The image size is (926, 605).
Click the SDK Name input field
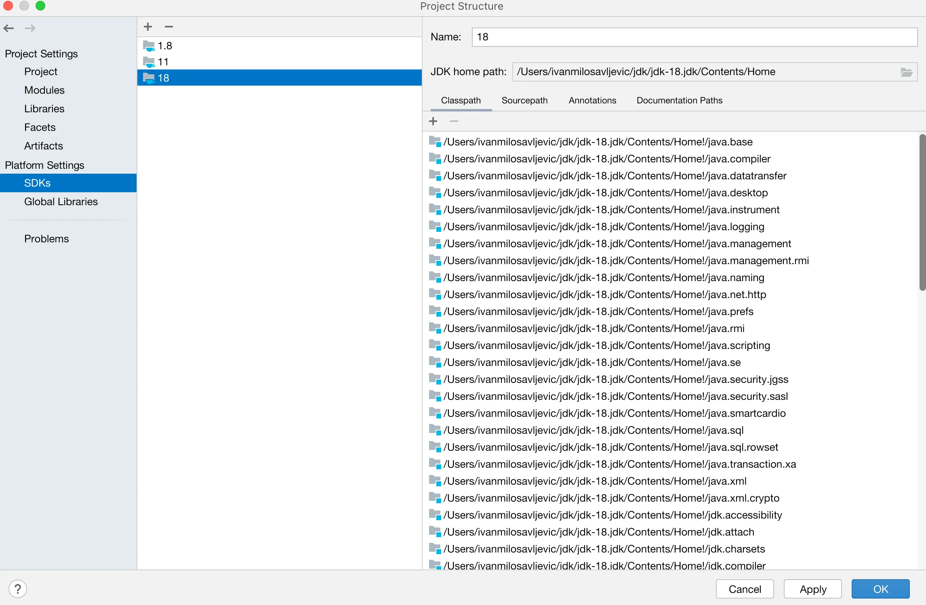[694, 37]
